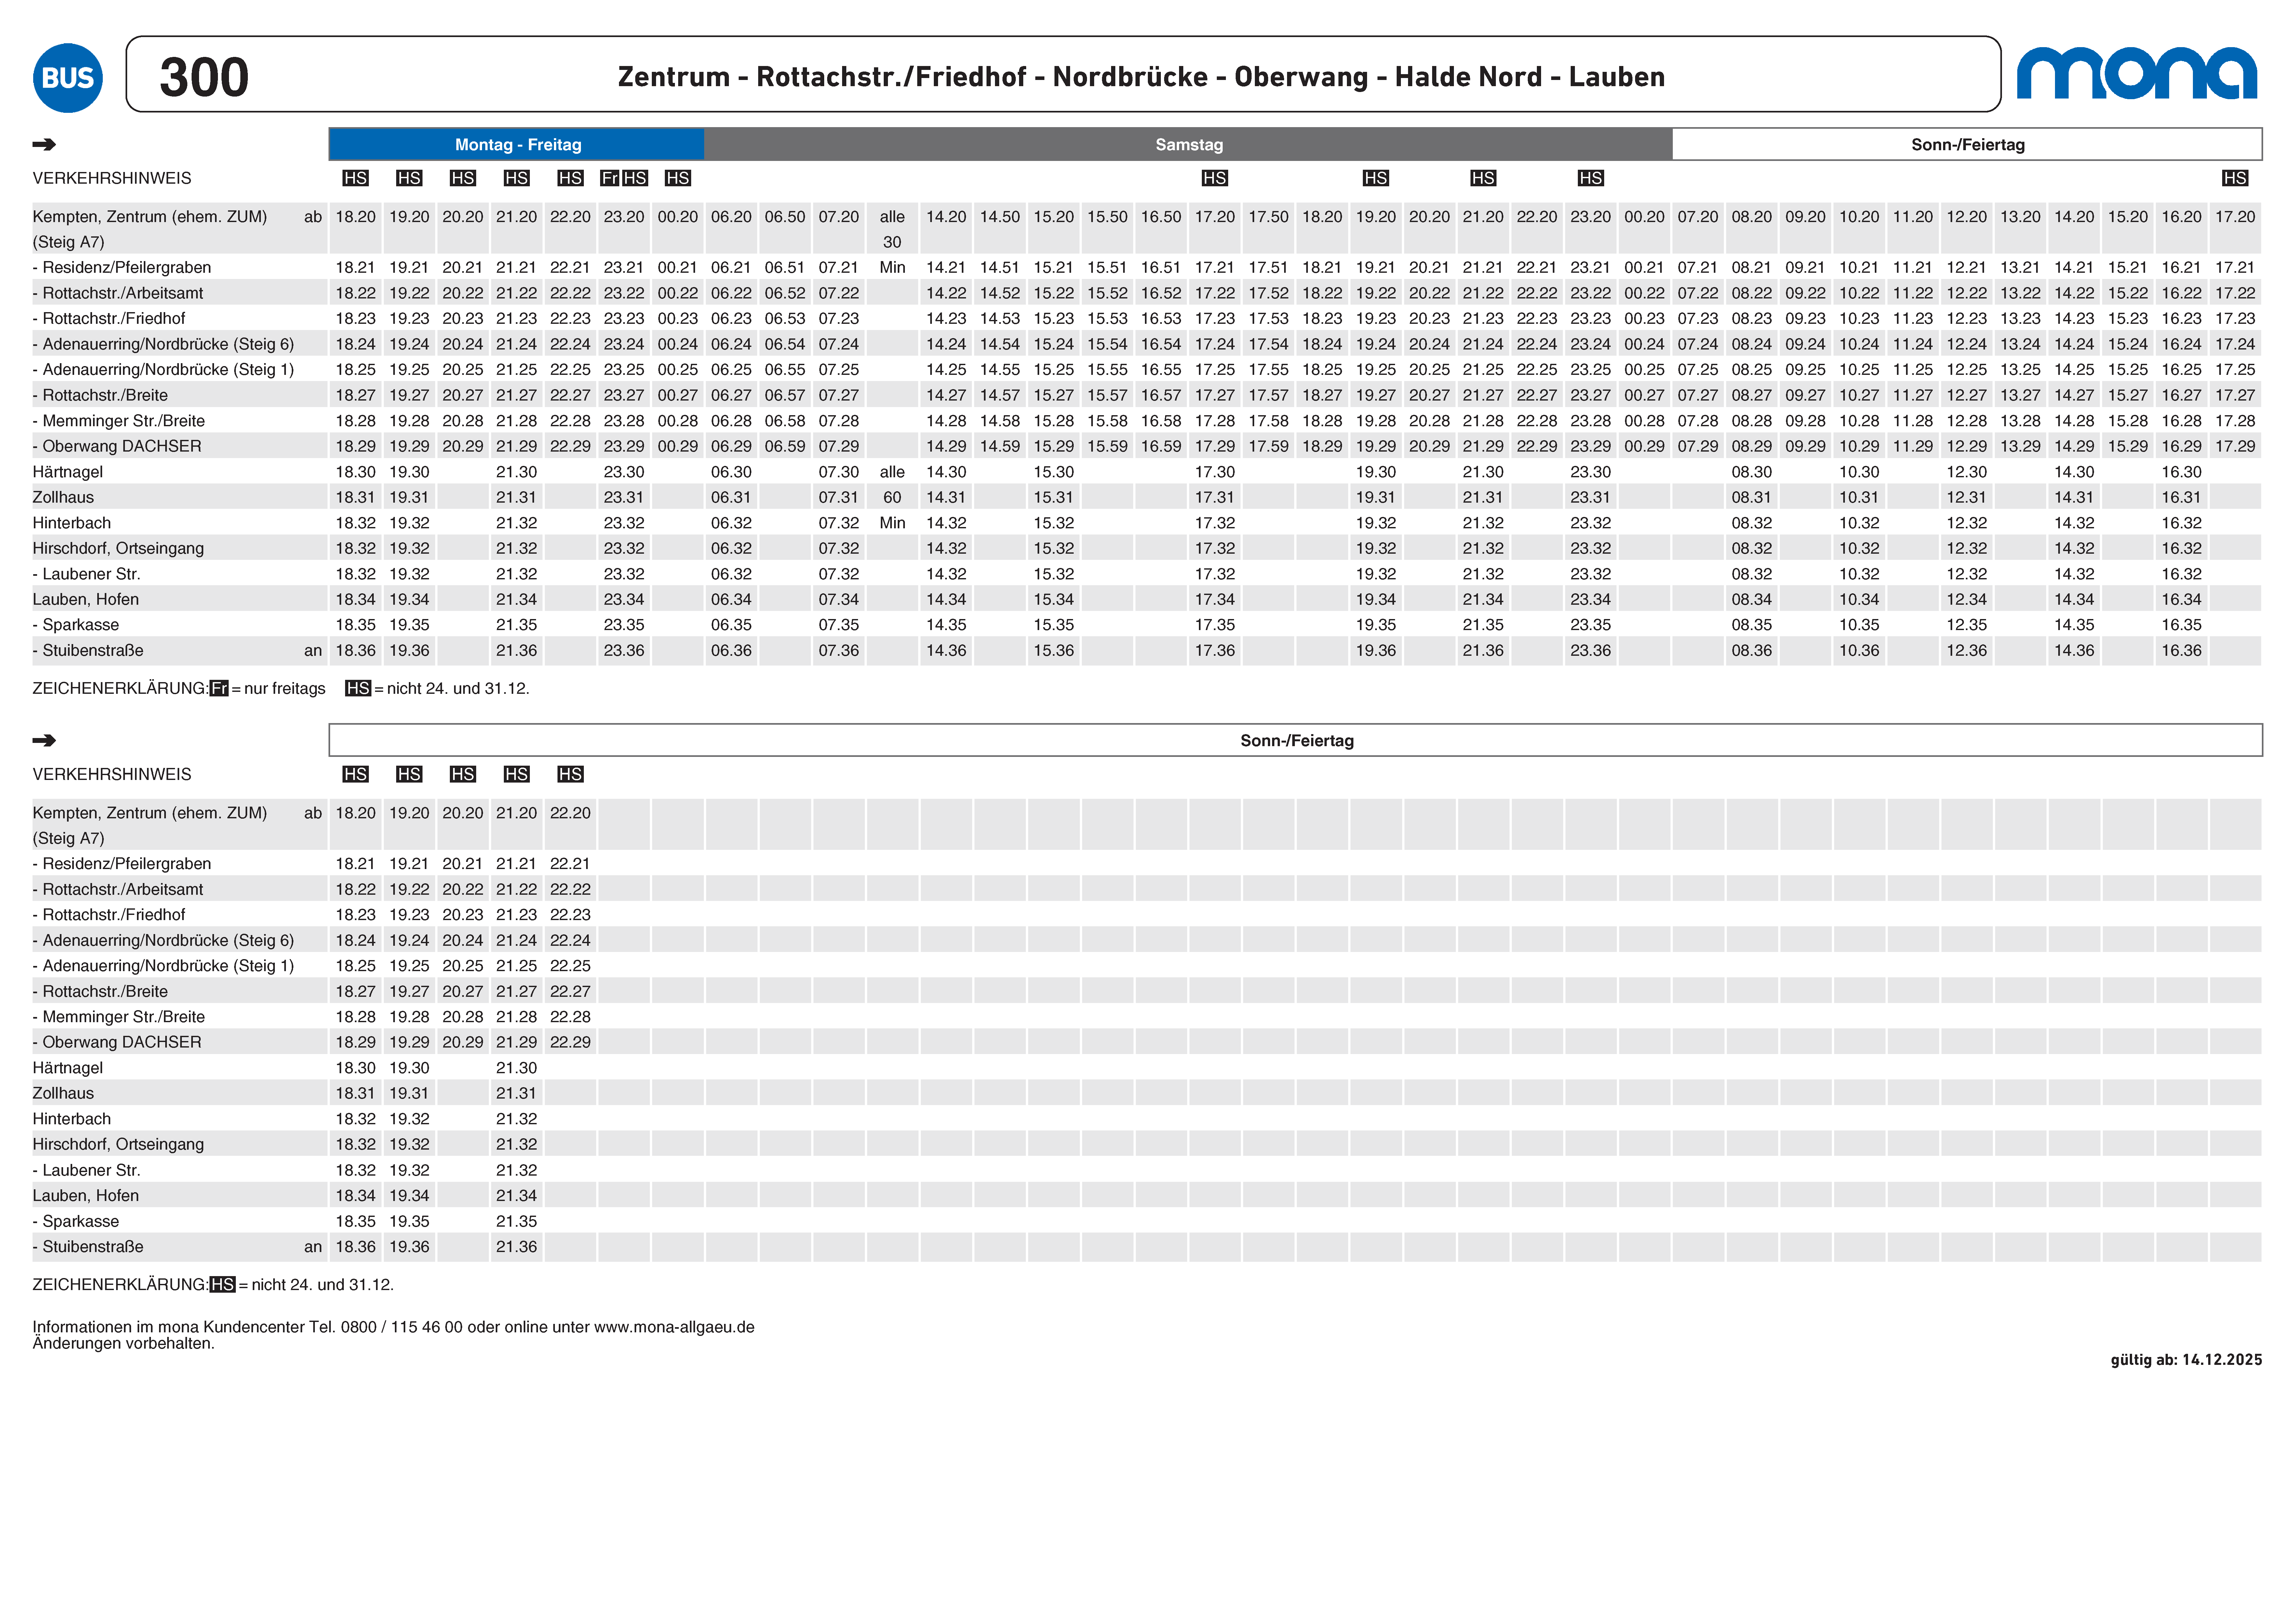This screenshot has width=2296, height=1623.
Task: Click the HS icon in first legend
Action: tap(358, 689)
